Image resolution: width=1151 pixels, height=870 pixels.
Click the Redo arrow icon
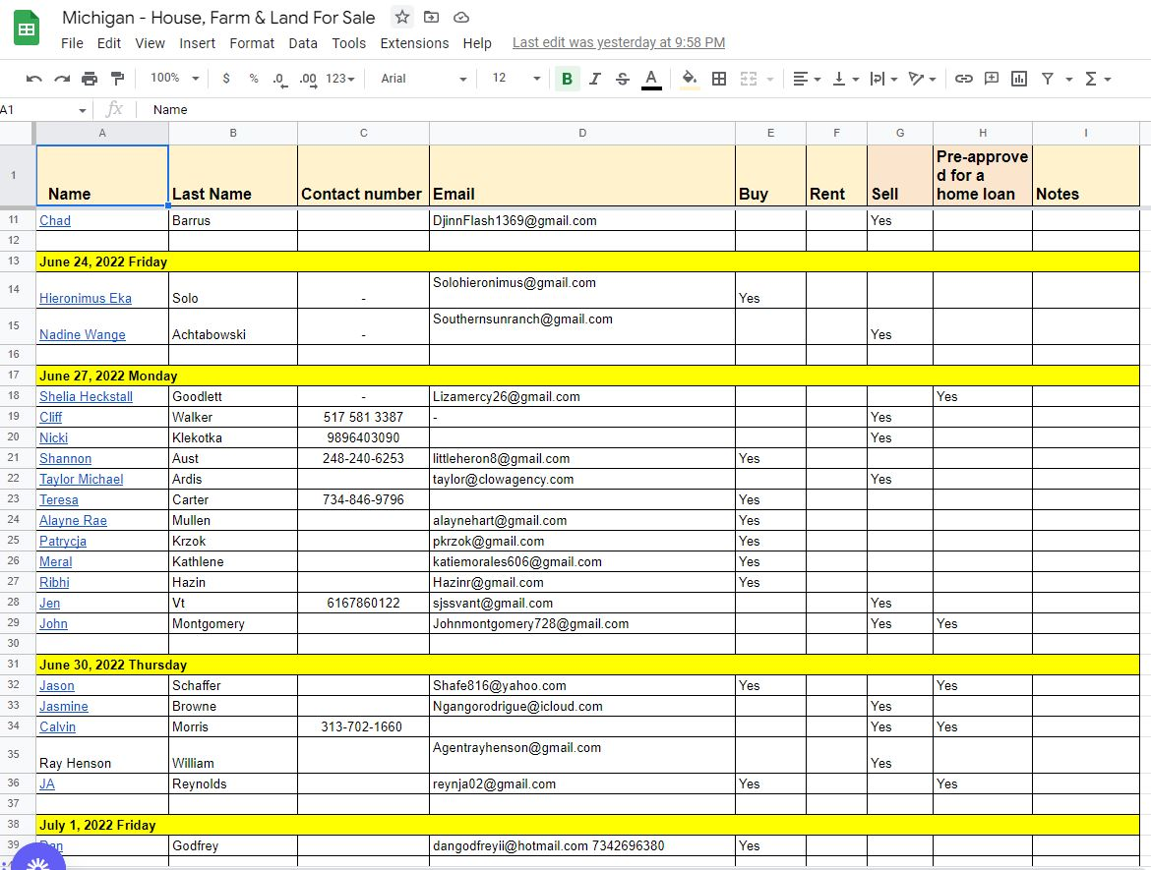62,79
